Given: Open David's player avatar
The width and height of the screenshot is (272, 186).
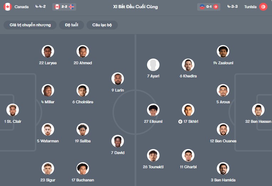Looking at the screenshot, I should click(x=117, y=141).
